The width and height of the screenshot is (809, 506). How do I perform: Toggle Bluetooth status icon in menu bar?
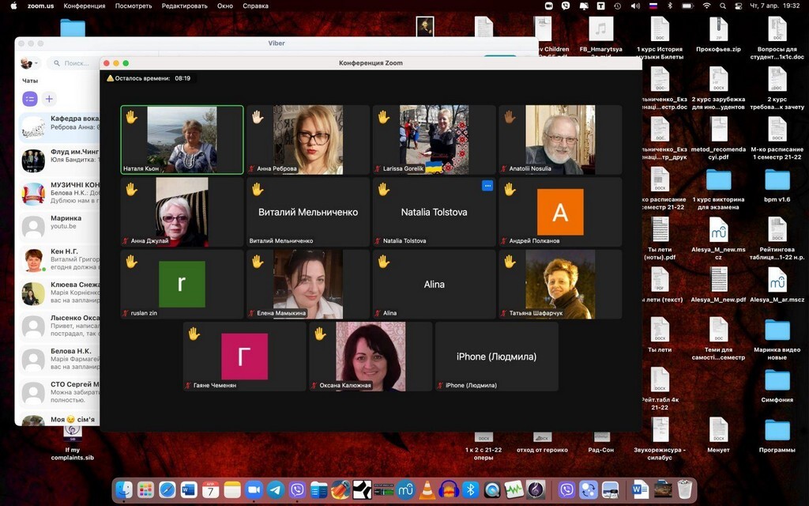[x=670, y=6]
